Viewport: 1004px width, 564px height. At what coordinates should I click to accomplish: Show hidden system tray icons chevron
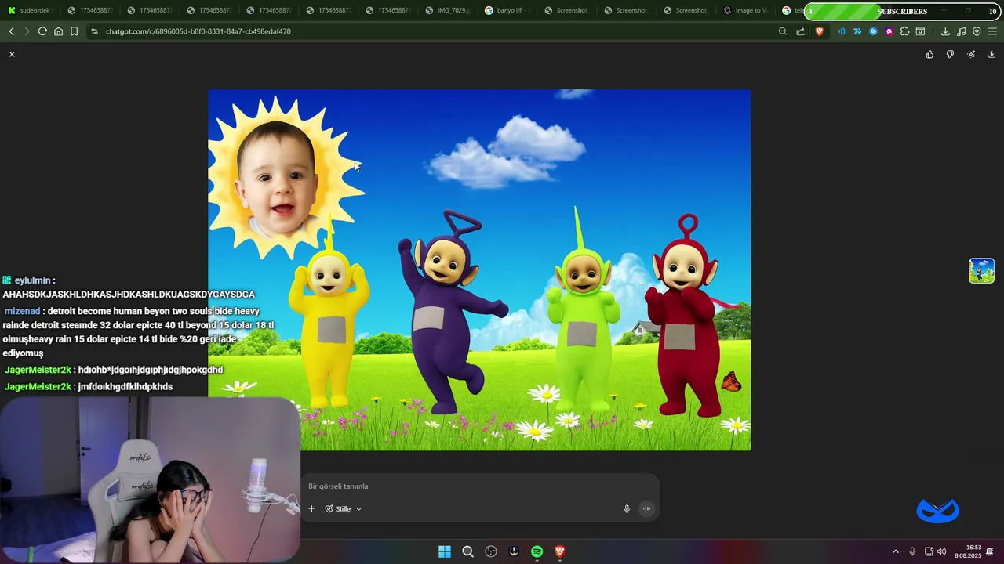click(x=896, y=551)
